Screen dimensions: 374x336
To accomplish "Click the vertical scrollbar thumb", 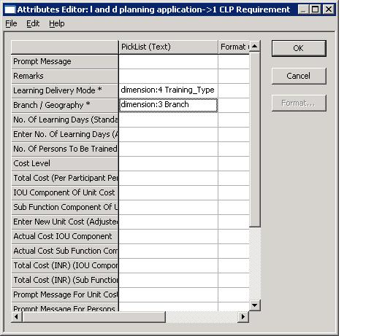I will (x=255, y=139).
